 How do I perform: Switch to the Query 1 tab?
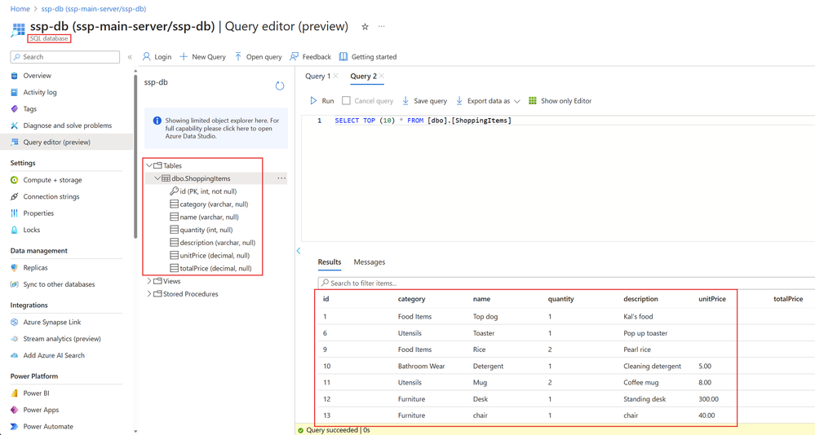[317, 76]
